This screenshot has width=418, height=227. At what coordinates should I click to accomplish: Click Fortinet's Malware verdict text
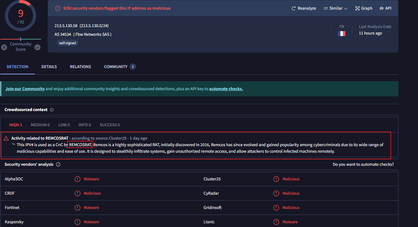coord(91,207)
